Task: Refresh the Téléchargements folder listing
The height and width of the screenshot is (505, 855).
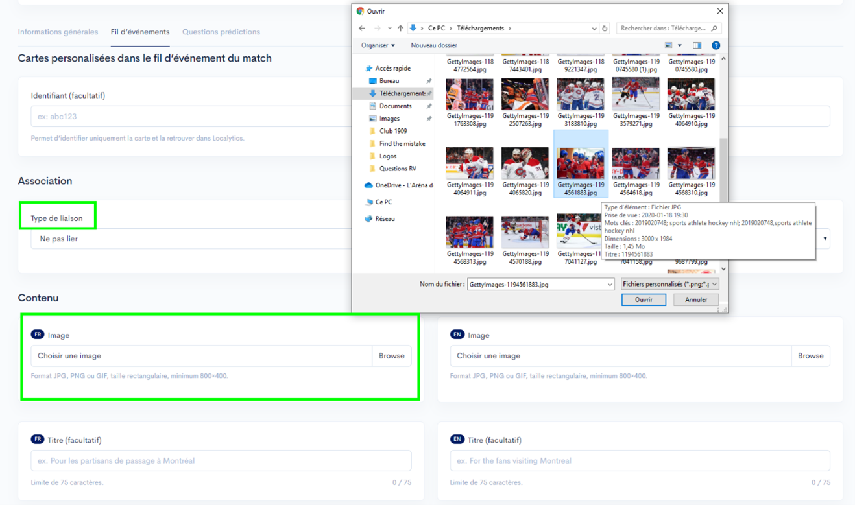Action: [x=605, y=29]
